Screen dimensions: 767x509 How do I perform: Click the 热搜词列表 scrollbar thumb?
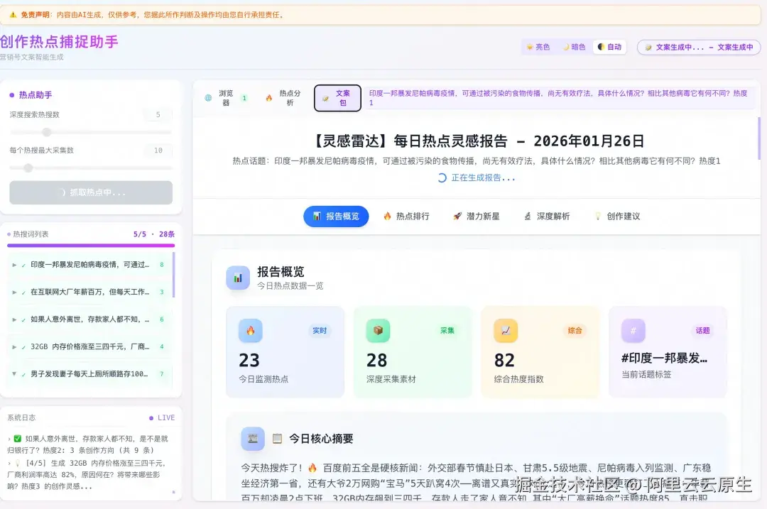tap(174, 275)
